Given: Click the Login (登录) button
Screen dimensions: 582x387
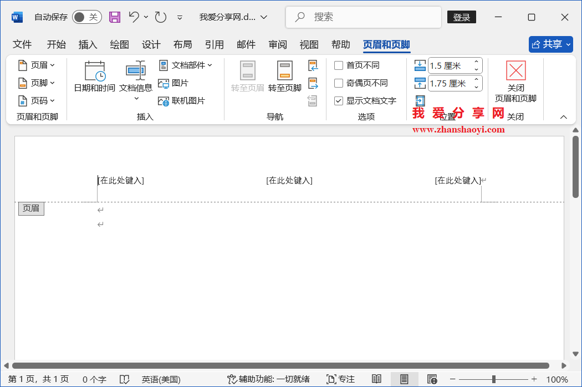Looking at the screenshot, I should click(x=462, y=17).
